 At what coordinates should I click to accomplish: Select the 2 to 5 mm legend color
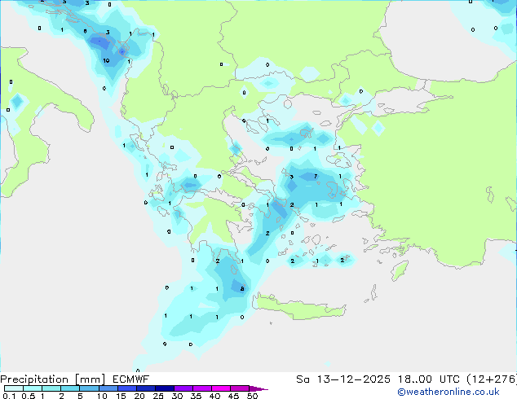point(70,388)
